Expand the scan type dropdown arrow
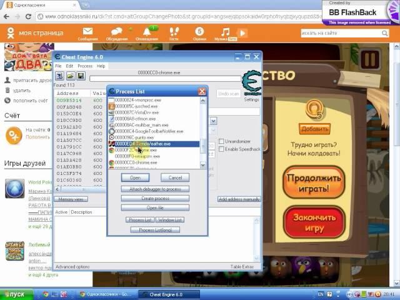 click(214, 121)
